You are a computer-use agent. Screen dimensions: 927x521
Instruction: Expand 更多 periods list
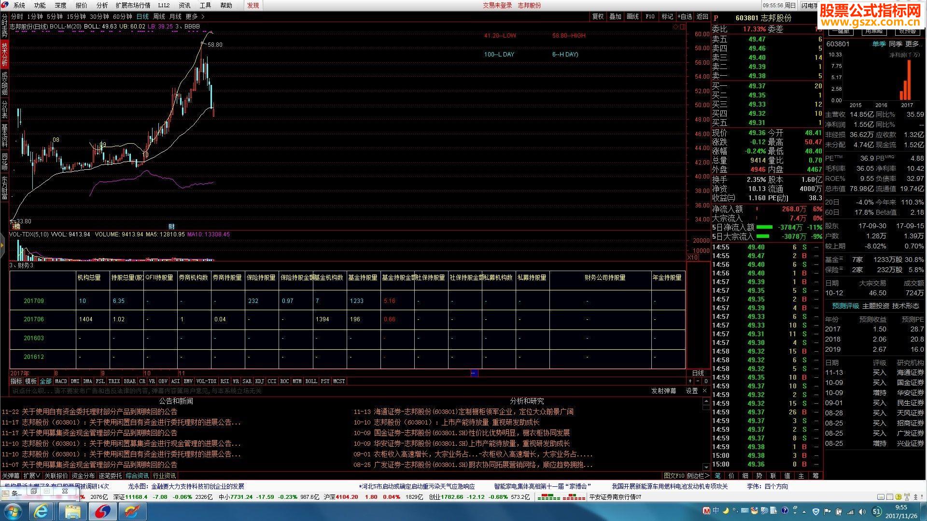coord(195,16)
